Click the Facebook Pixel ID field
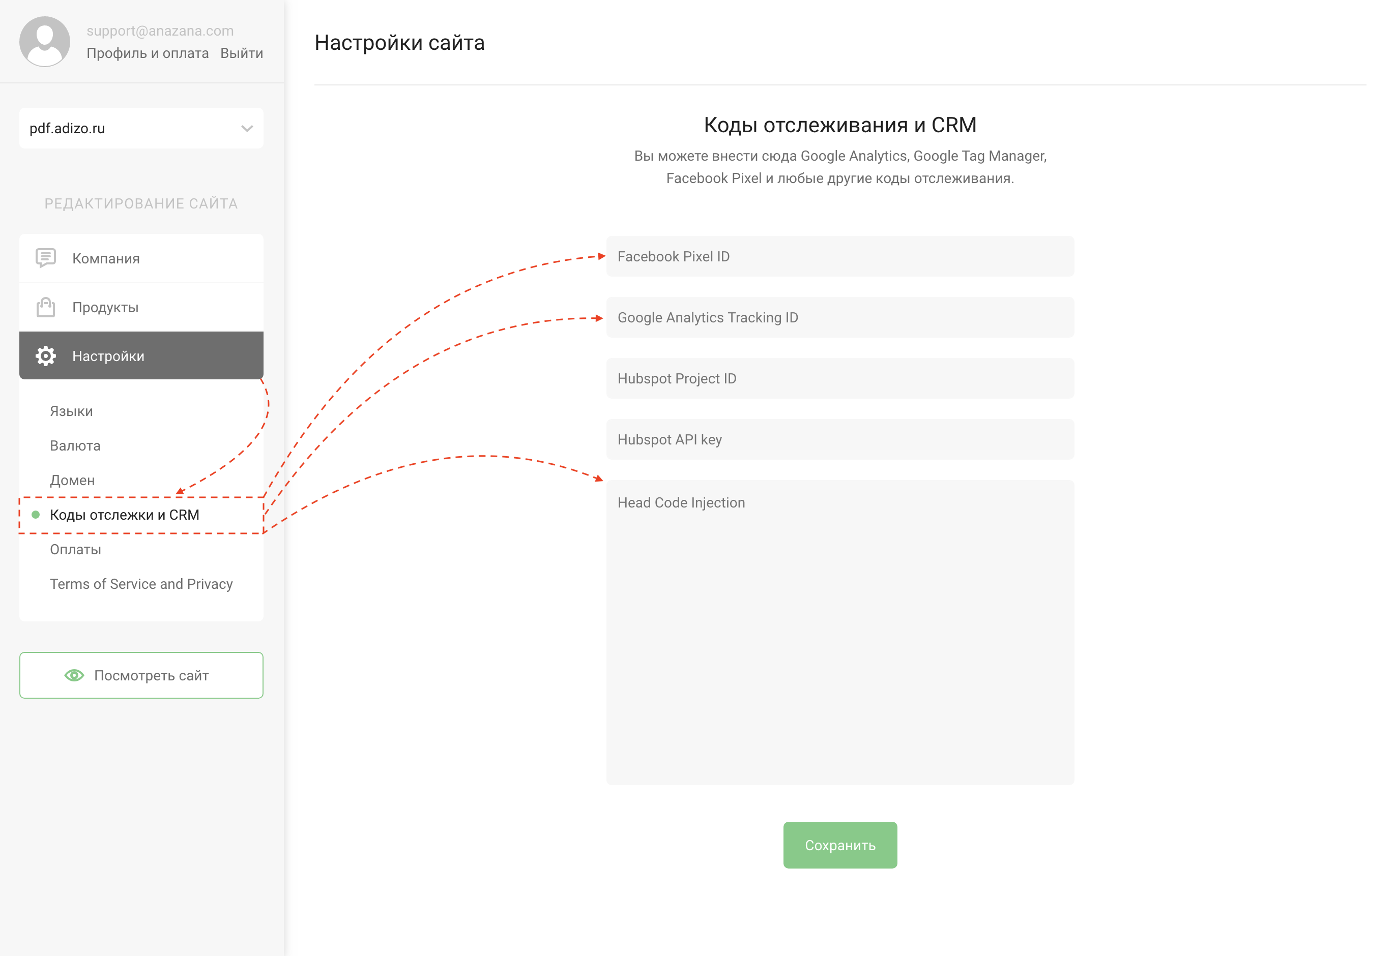The width and height of the screenshot is (1395, 956). (x=840, y=256)
